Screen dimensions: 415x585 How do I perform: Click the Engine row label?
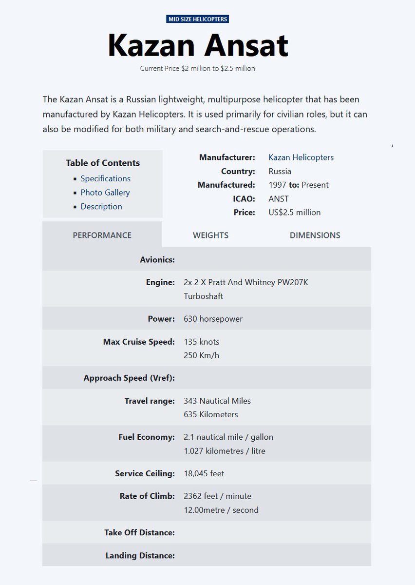(x=160, y=282)
